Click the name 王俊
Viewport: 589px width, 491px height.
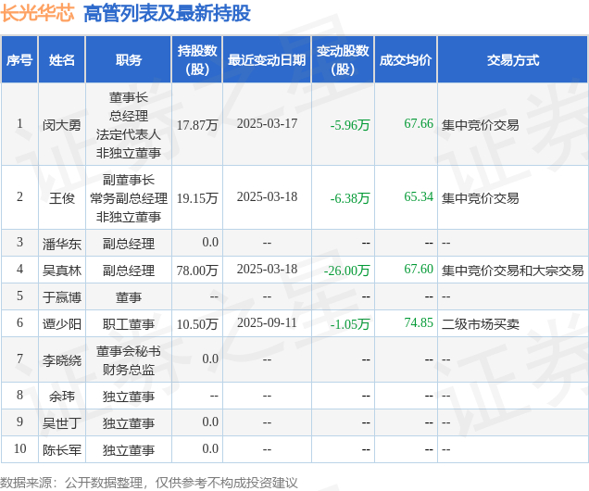point(62,198)
